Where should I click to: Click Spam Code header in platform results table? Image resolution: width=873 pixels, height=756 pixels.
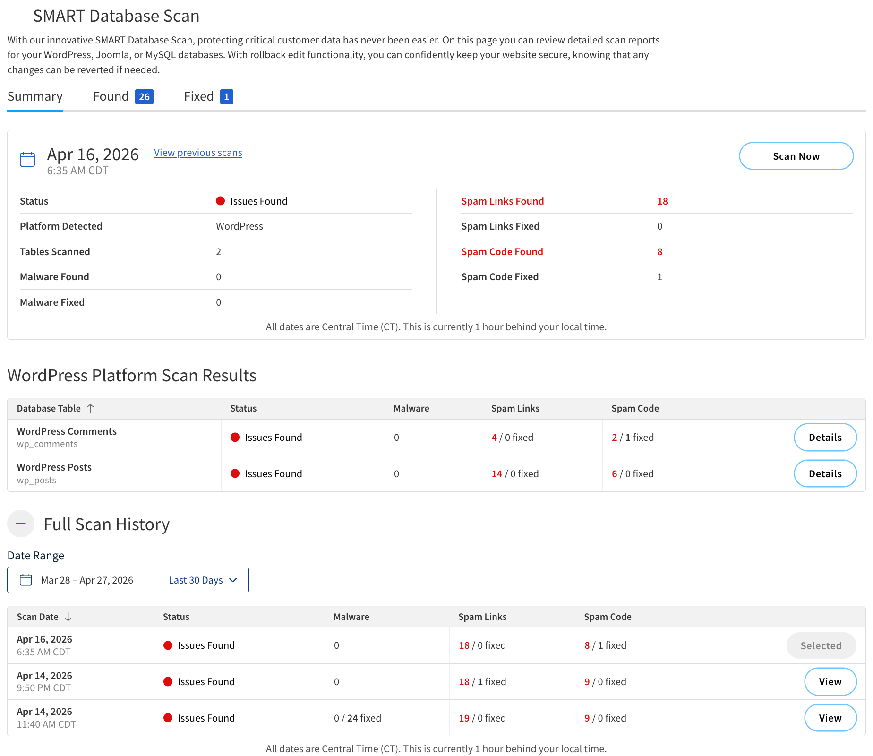click(635, 408)
